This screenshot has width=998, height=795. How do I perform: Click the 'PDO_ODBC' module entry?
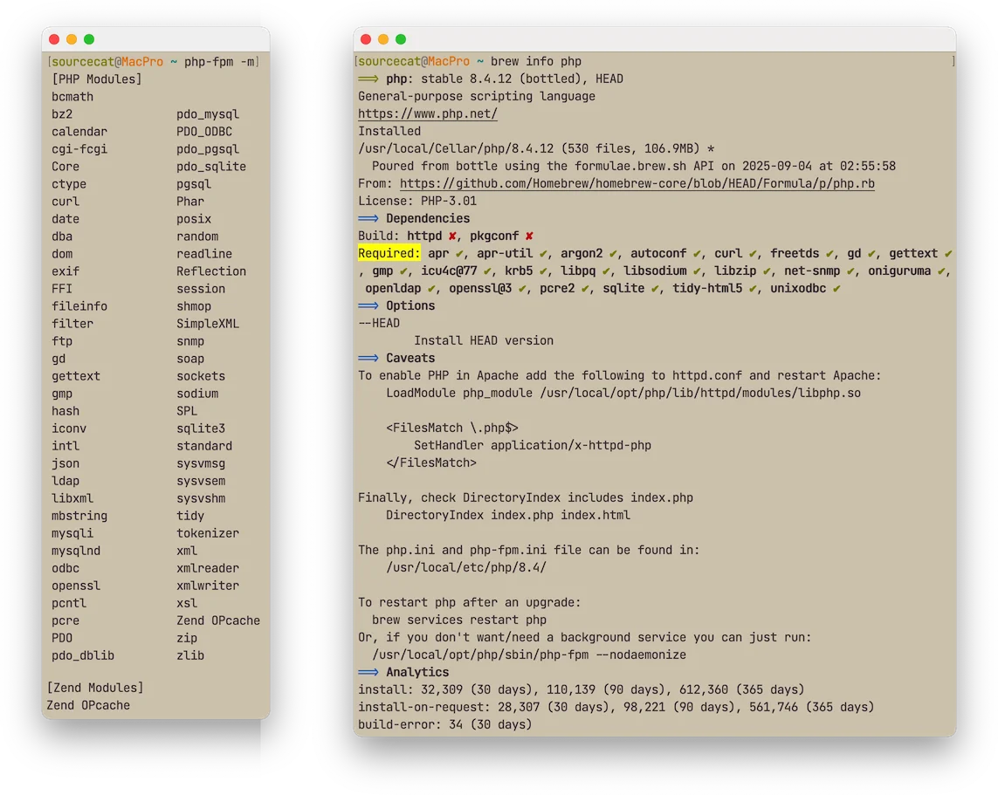[x=204, y=132]
